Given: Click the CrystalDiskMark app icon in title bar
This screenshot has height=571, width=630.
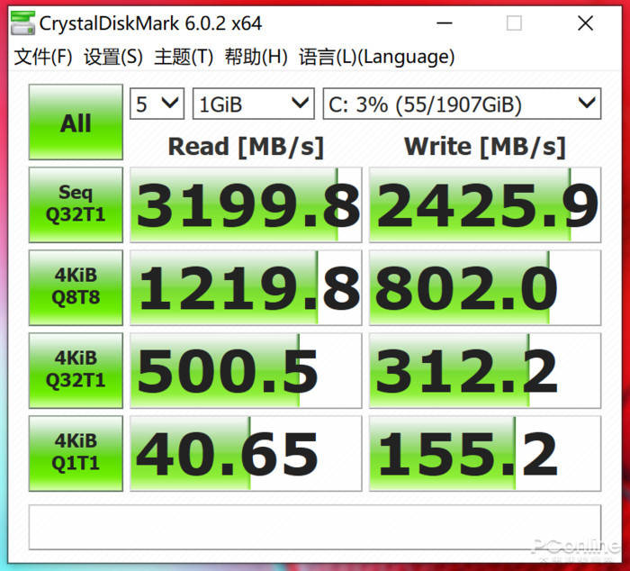Looking at the screenshot, I should 22,23.
